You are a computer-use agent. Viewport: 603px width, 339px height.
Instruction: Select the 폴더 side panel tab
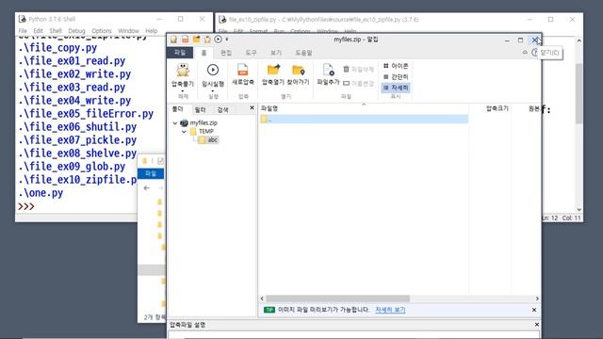click(x=178, y=109)
